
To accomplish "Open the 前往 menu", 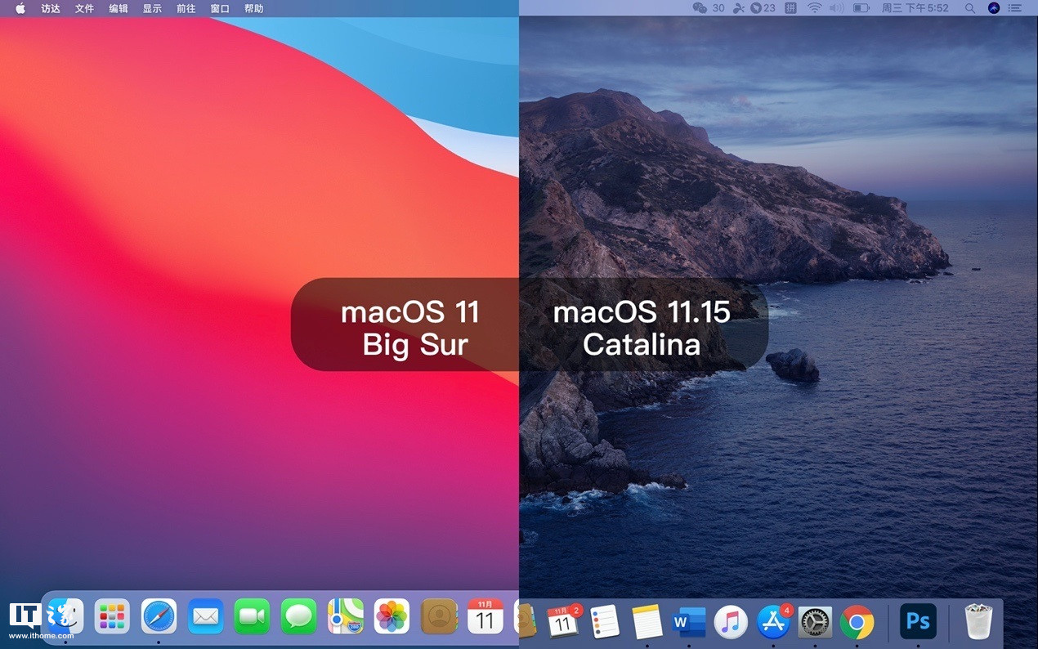I will point(186,8).
